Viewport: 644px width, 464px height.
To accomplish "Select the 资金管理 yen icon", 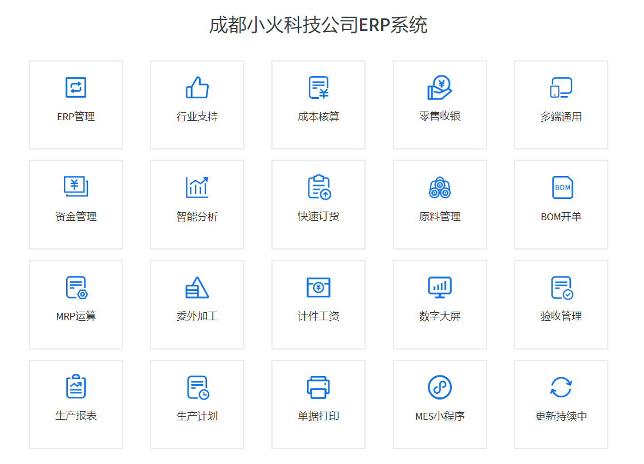I will tap(76, 187).
